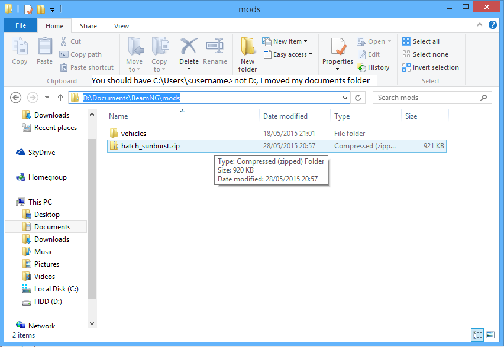This screenshot has width=504, height=347.
Task: Click the History button
Action: (x=373, y=67)
